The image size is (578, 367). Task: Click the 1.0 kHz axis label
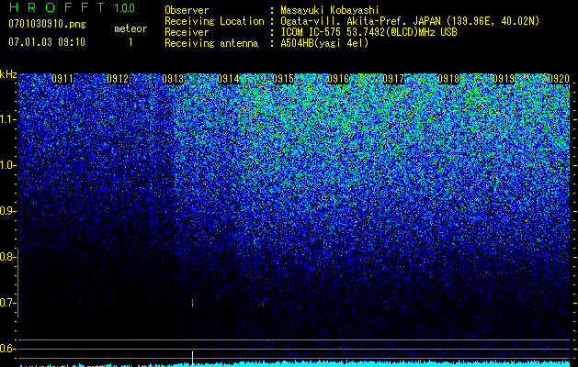7,165
